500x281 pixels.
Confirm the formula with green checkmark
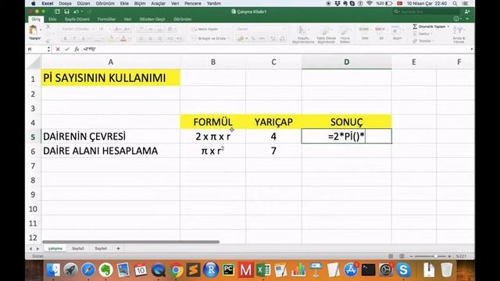coord(67,49)
